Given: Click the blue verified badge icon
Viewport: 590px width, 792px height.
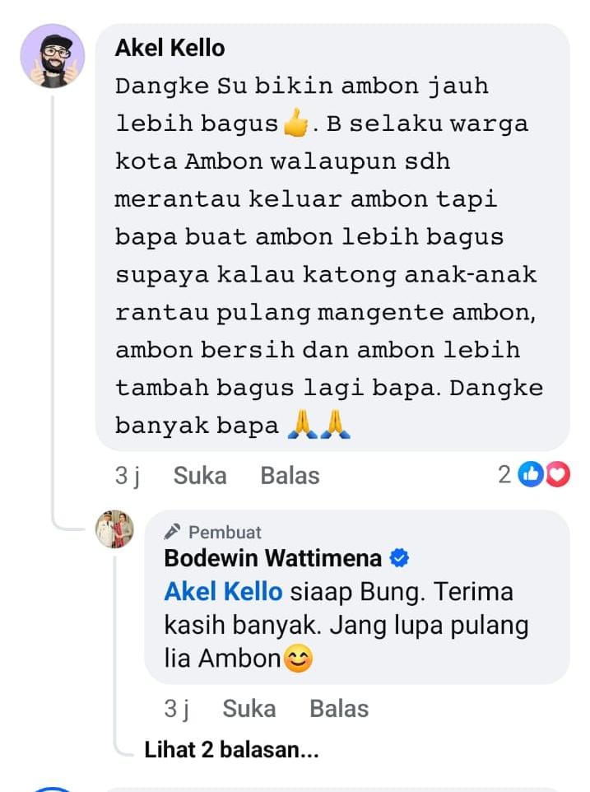Looking at the screenshot, I should 399,558.
